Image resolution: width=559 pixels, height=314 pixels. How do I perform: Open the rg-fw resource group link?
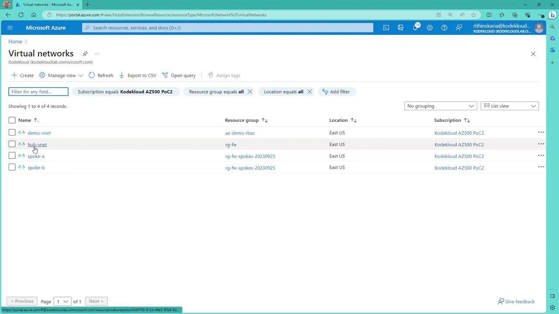click(231, 144)
